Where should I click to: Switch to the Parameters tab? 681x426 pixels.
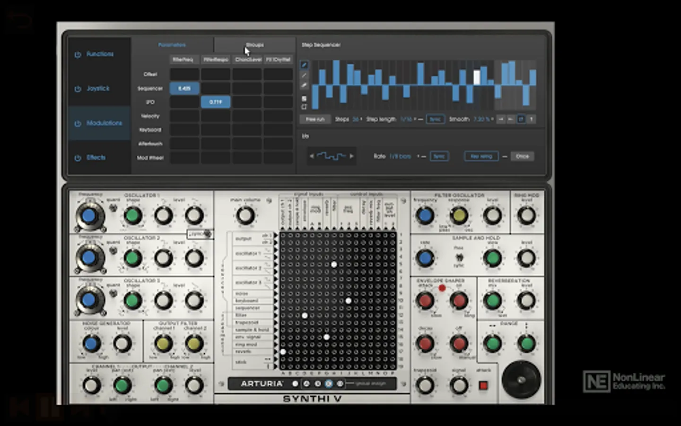(172, 45)
